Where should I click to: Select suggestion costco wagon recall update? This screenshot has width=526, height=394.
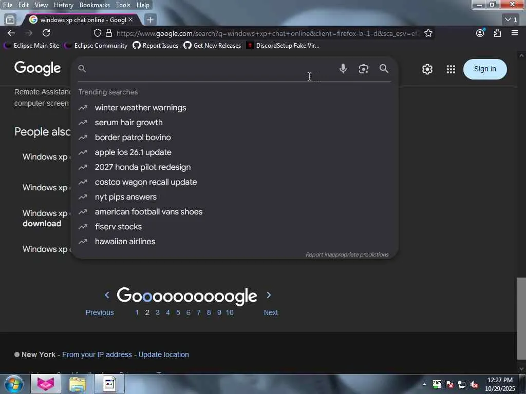point(235,182)
